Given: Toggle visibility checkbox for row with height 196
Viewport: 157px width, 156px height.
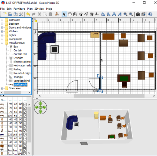Looking at the screenshot, I should tap(25, 154).
